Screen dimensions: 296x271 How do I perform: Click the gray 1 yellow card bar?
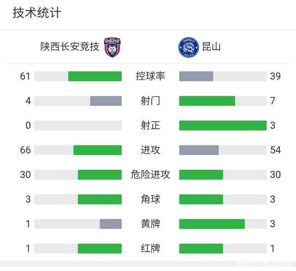pos(111,224)
